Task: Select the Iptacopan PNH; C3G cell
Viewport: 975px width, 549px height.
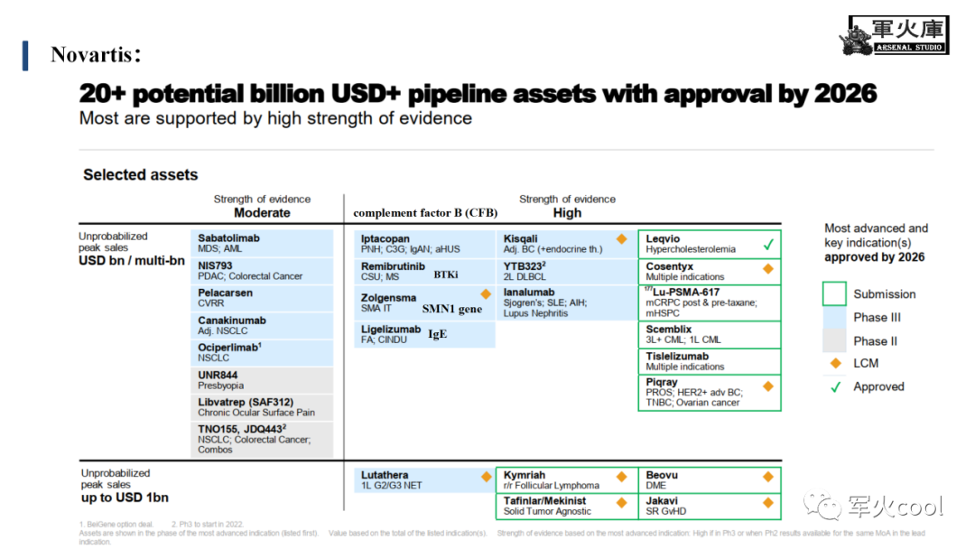Action: click(x=424, y=244)
